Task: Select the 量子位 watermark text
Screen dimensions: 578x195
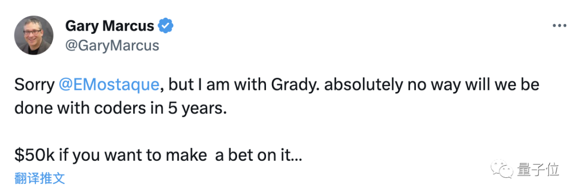Action: tap(538, 170)
